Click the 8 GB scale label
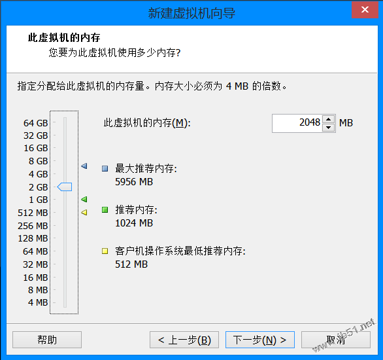 pos(39,161)
